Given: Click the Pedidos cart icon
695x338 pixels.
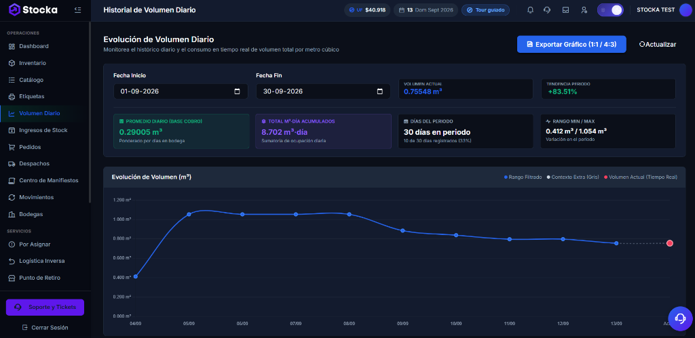Looking at the screenshot, I should [12, 147].
